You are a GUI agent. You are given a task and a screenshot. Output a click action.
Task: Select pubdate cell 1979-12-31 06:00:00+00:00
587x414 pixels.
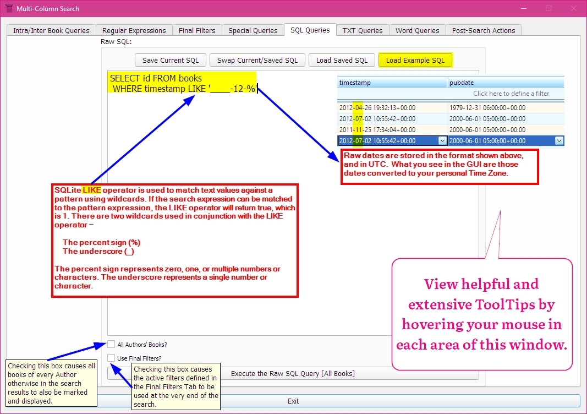[506, 107]
